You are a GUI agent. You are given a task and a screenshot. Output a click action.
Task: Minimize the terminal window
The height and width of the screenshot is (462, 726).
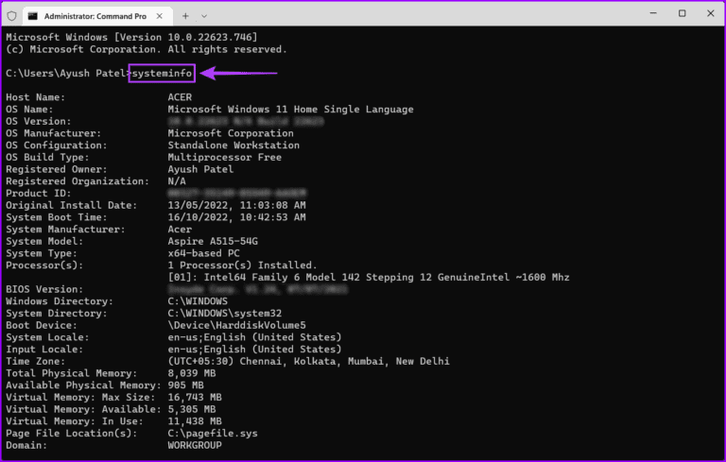click(653, 13)
